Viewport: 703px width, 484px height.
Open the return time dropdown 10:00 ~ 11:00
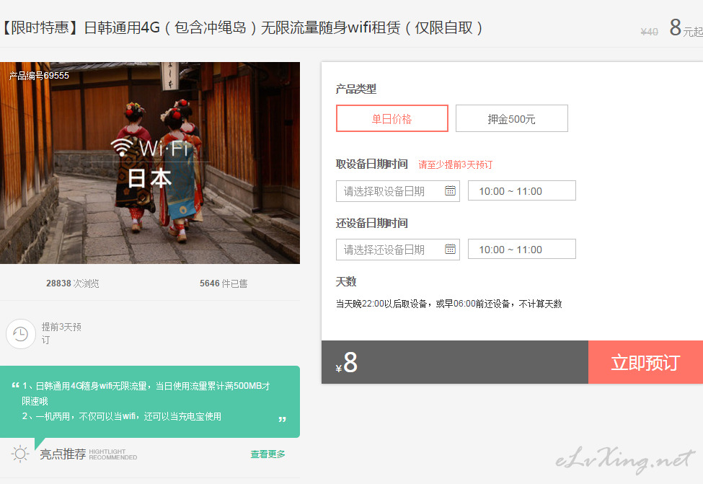tap(521, 249)
